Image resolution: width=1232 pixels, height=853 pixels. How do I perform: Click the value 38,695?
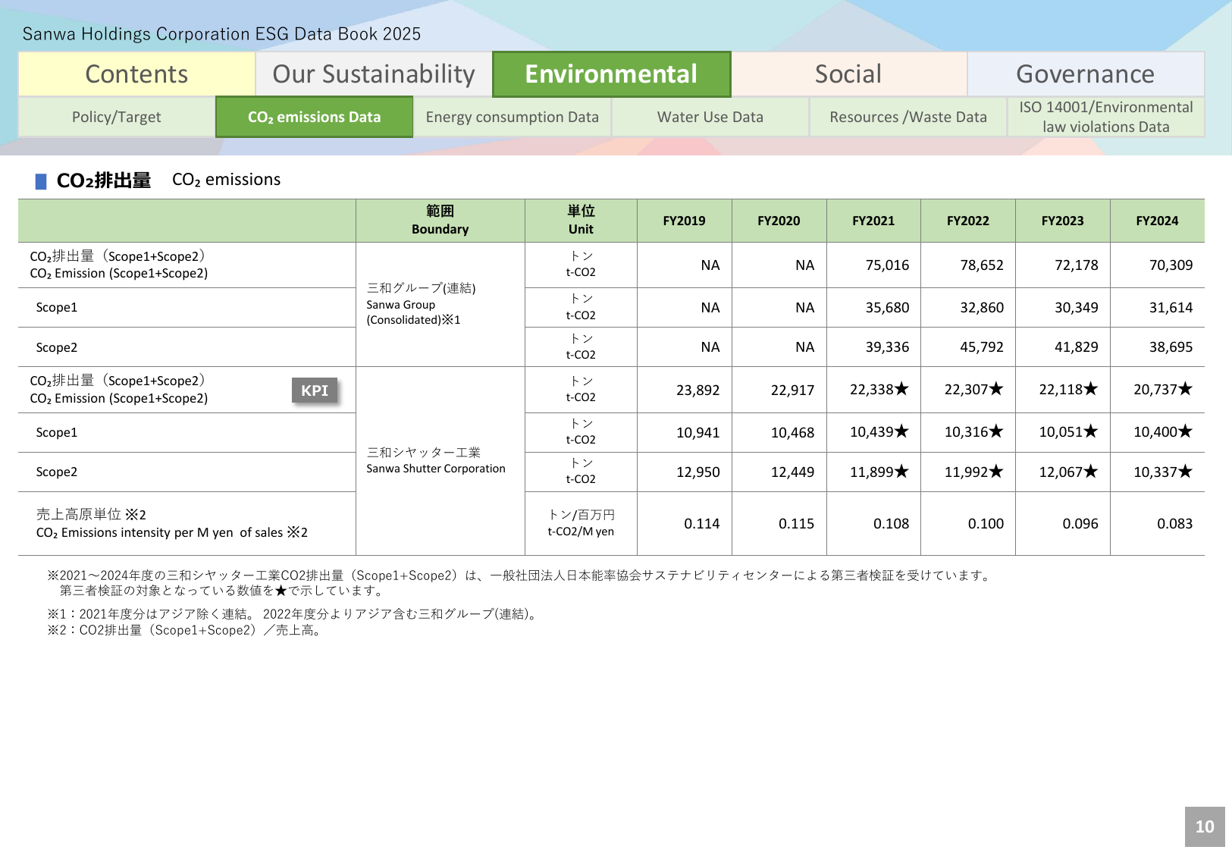pyautogui.click(x=1171, y=347)
